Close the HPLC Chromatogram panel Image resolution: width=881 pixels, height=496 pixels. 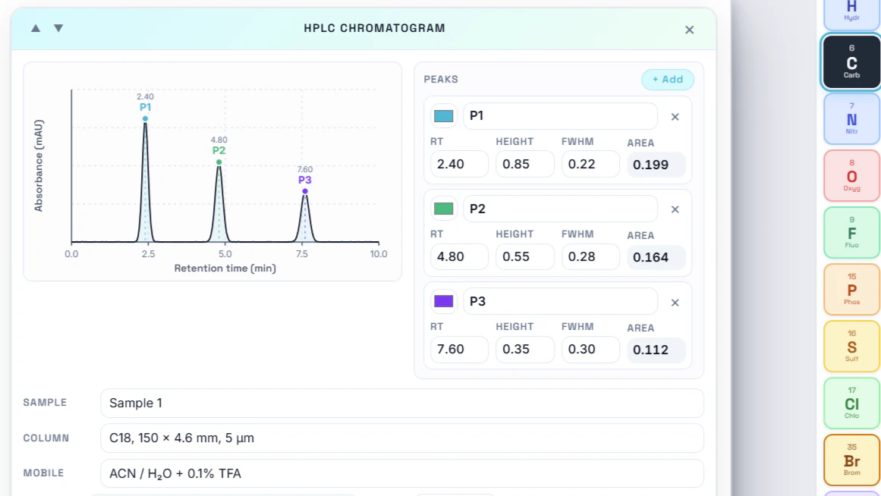click(690, 30)
